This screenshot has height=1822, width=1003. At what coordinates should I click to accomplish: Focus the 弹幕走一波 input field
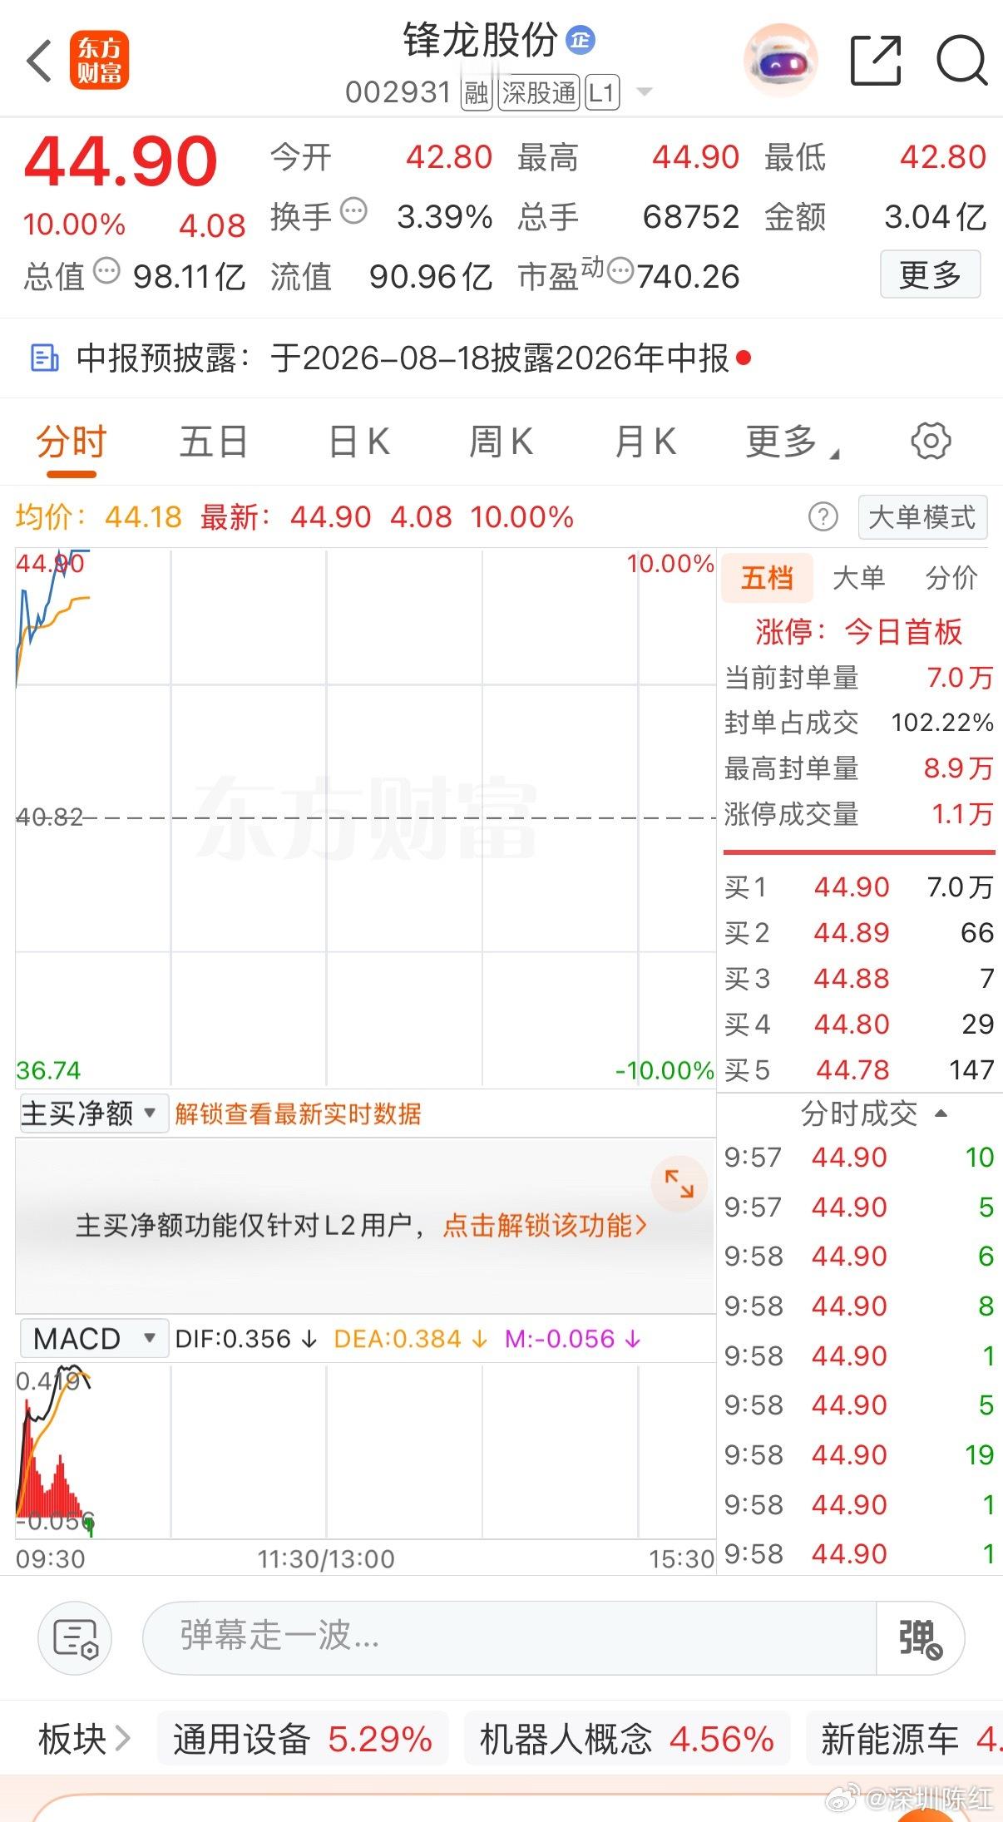(x=509, y=1637)
